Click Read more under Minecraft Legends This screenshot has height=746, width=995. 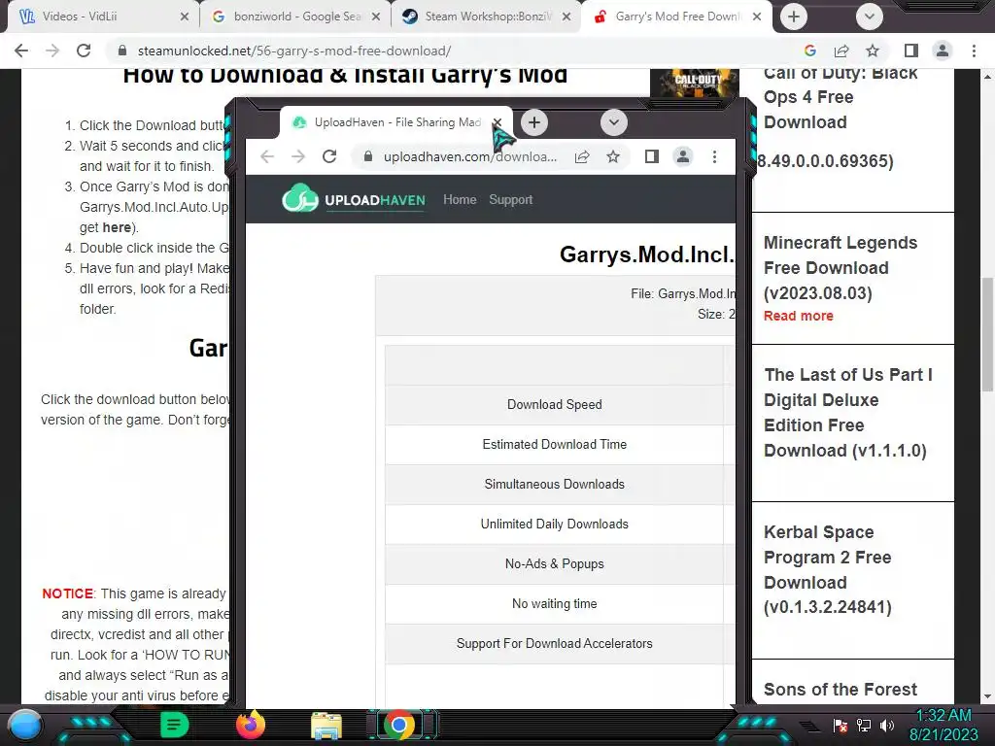coord(799,316)
